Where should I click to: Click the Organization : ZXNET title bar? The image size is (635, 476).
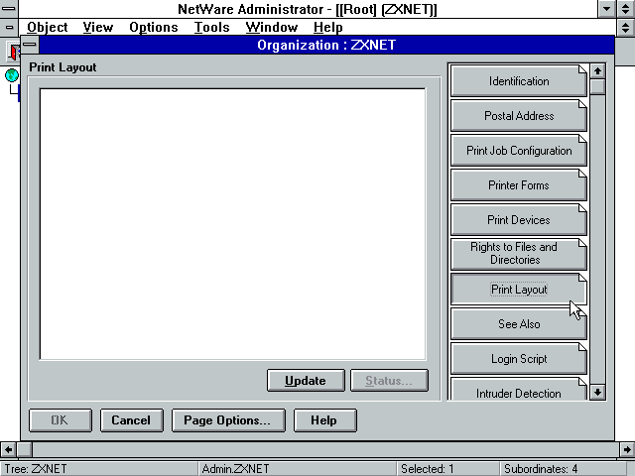pos(326,45)
